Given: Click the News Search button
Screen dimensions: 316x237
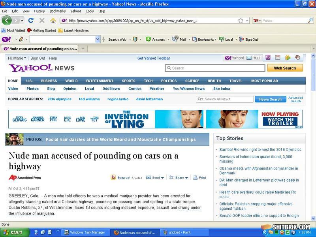Looking at the screenshot, I should 270,99.
